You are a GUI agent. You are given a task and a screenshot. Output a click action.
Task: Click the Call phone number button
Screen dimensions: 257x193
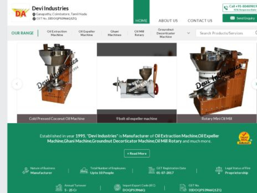(x=239, y=8)
